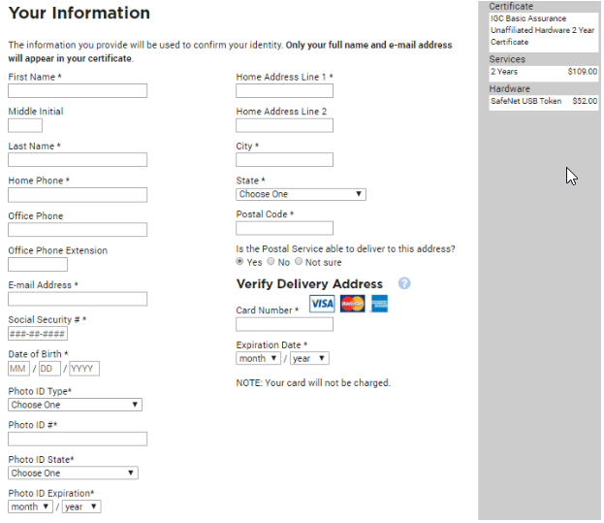Viewport: 604px width, 523px height.
Task: Select Yes for postal delivery
Action: pyautogui.click(x=241, y=262)
